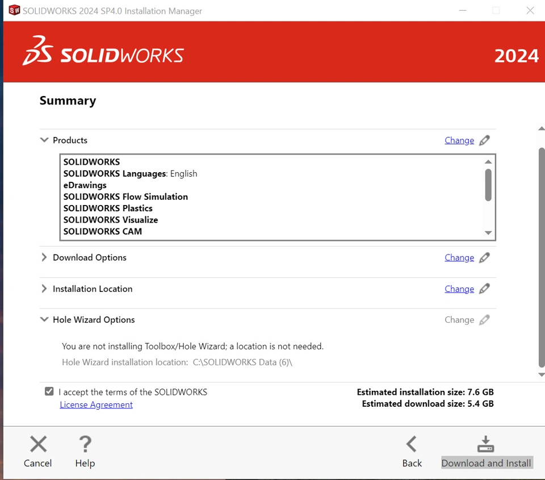545x480 pixels.
Task: Click the products list scroll down arrow
Action: click(488, 233)
